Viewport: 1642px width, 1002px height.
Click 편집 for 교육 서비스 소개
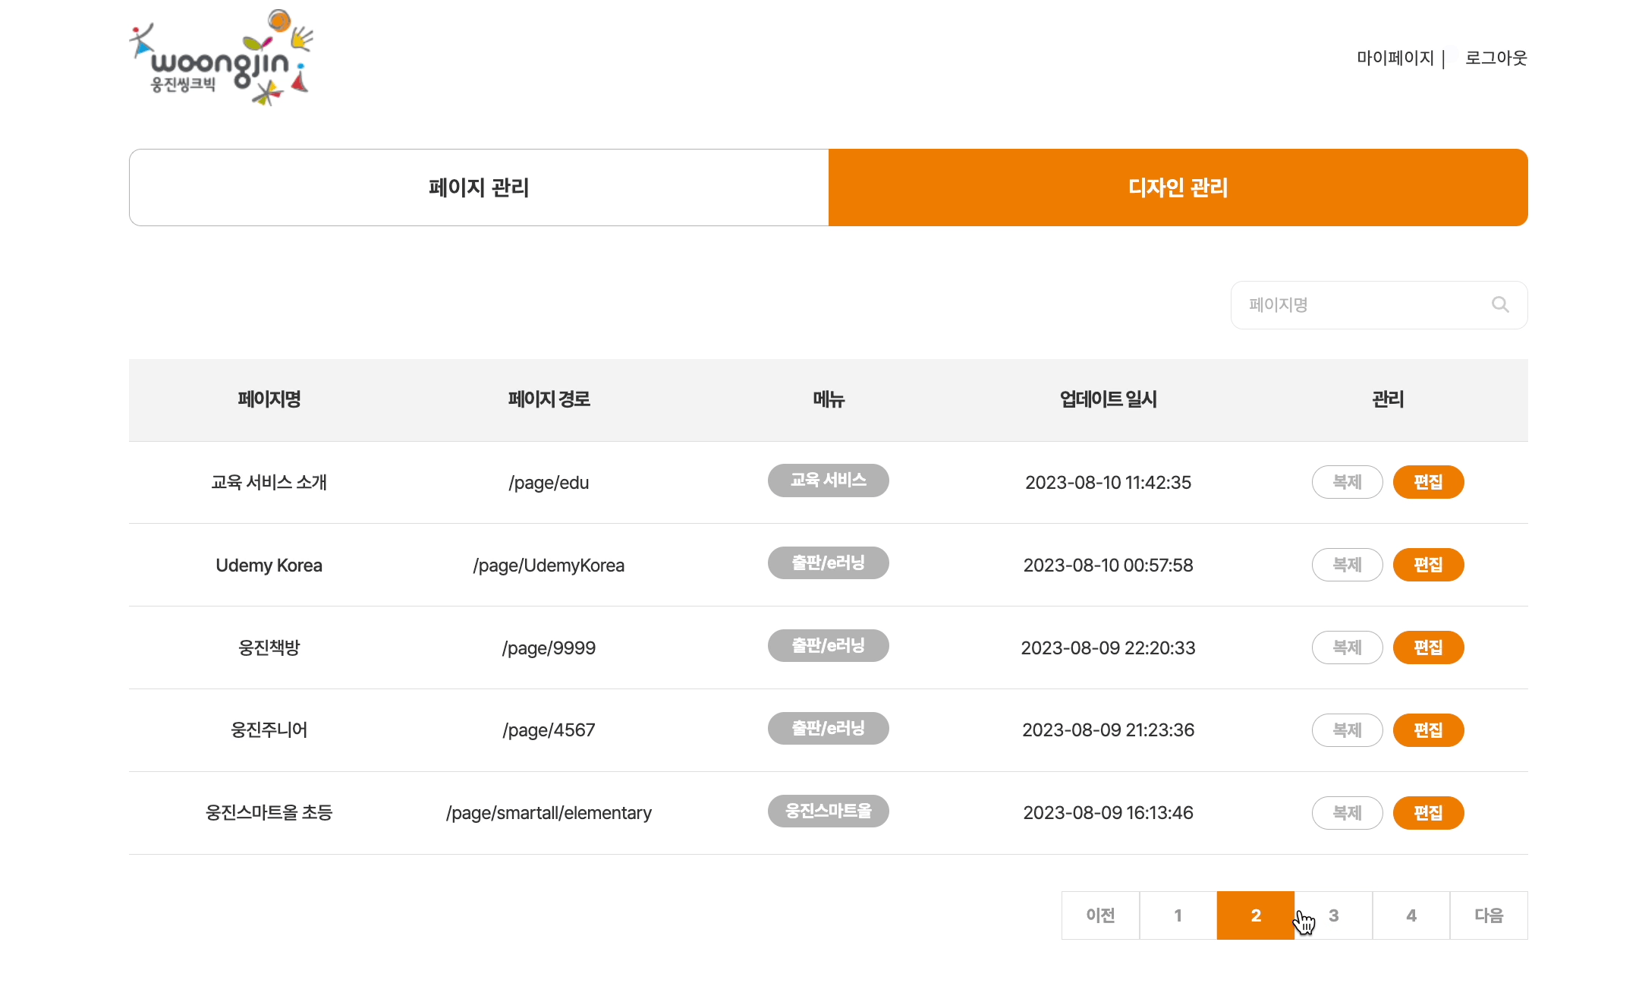(x=1428, y=481)
